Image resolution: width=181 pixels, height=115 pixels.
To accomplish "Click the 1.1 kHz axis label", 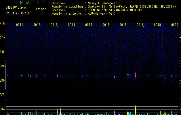I will 2,37.
